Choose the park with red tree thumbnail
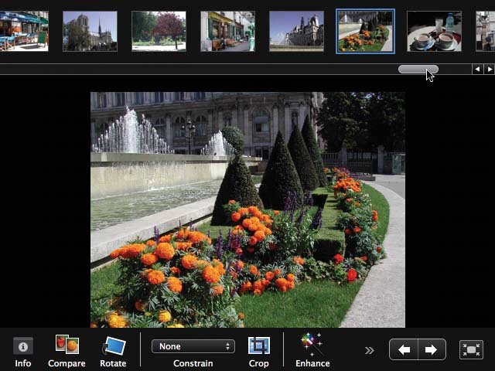495x371 pixels. (159, 31)
